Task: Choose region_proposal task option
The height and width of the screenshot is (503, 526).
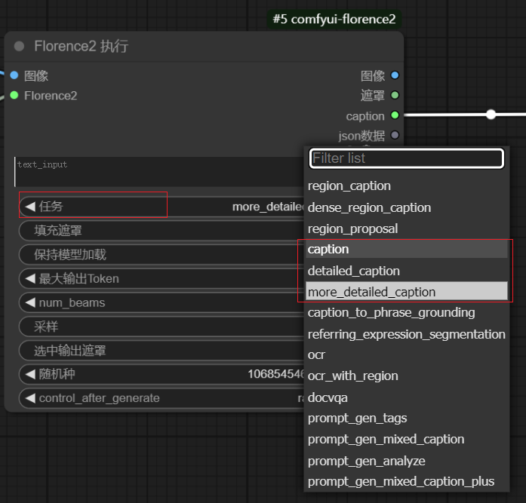Action: click(407, 229)
